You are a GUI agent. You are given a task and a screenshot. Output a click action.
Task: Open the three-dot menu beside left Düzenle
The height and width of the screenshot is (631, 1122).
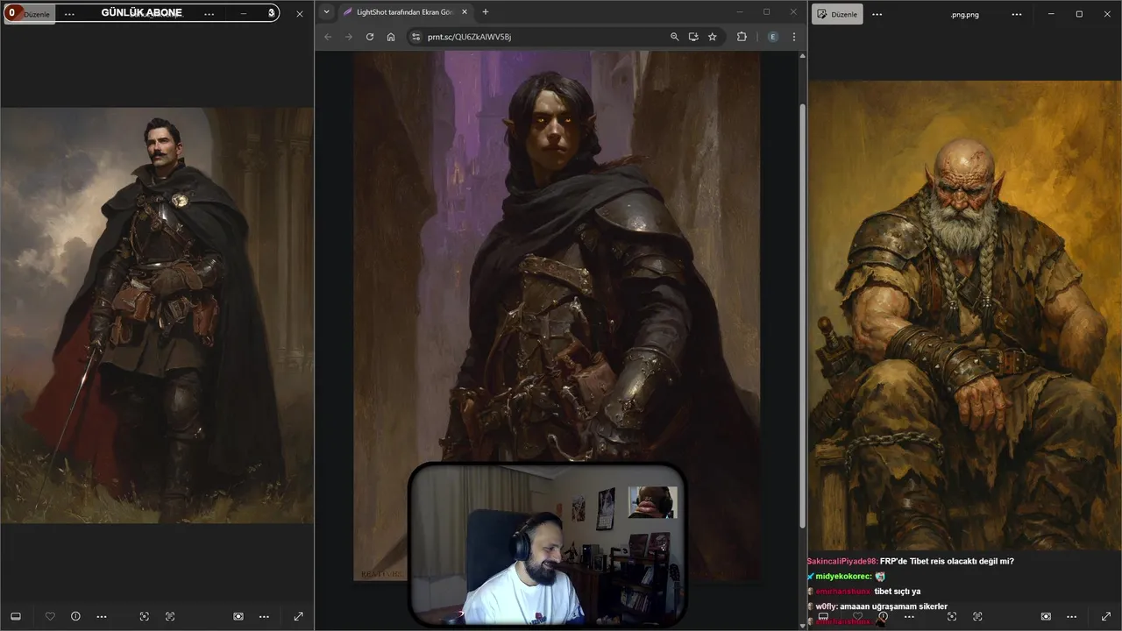tap(69, 14)
